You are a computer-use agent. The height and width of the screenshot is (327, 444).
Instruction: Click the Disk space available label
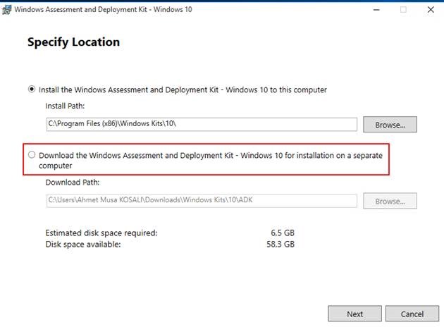tap(83, 245)
